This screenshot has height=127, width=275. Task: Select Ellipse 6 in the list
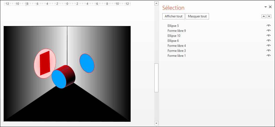(173, 41)
